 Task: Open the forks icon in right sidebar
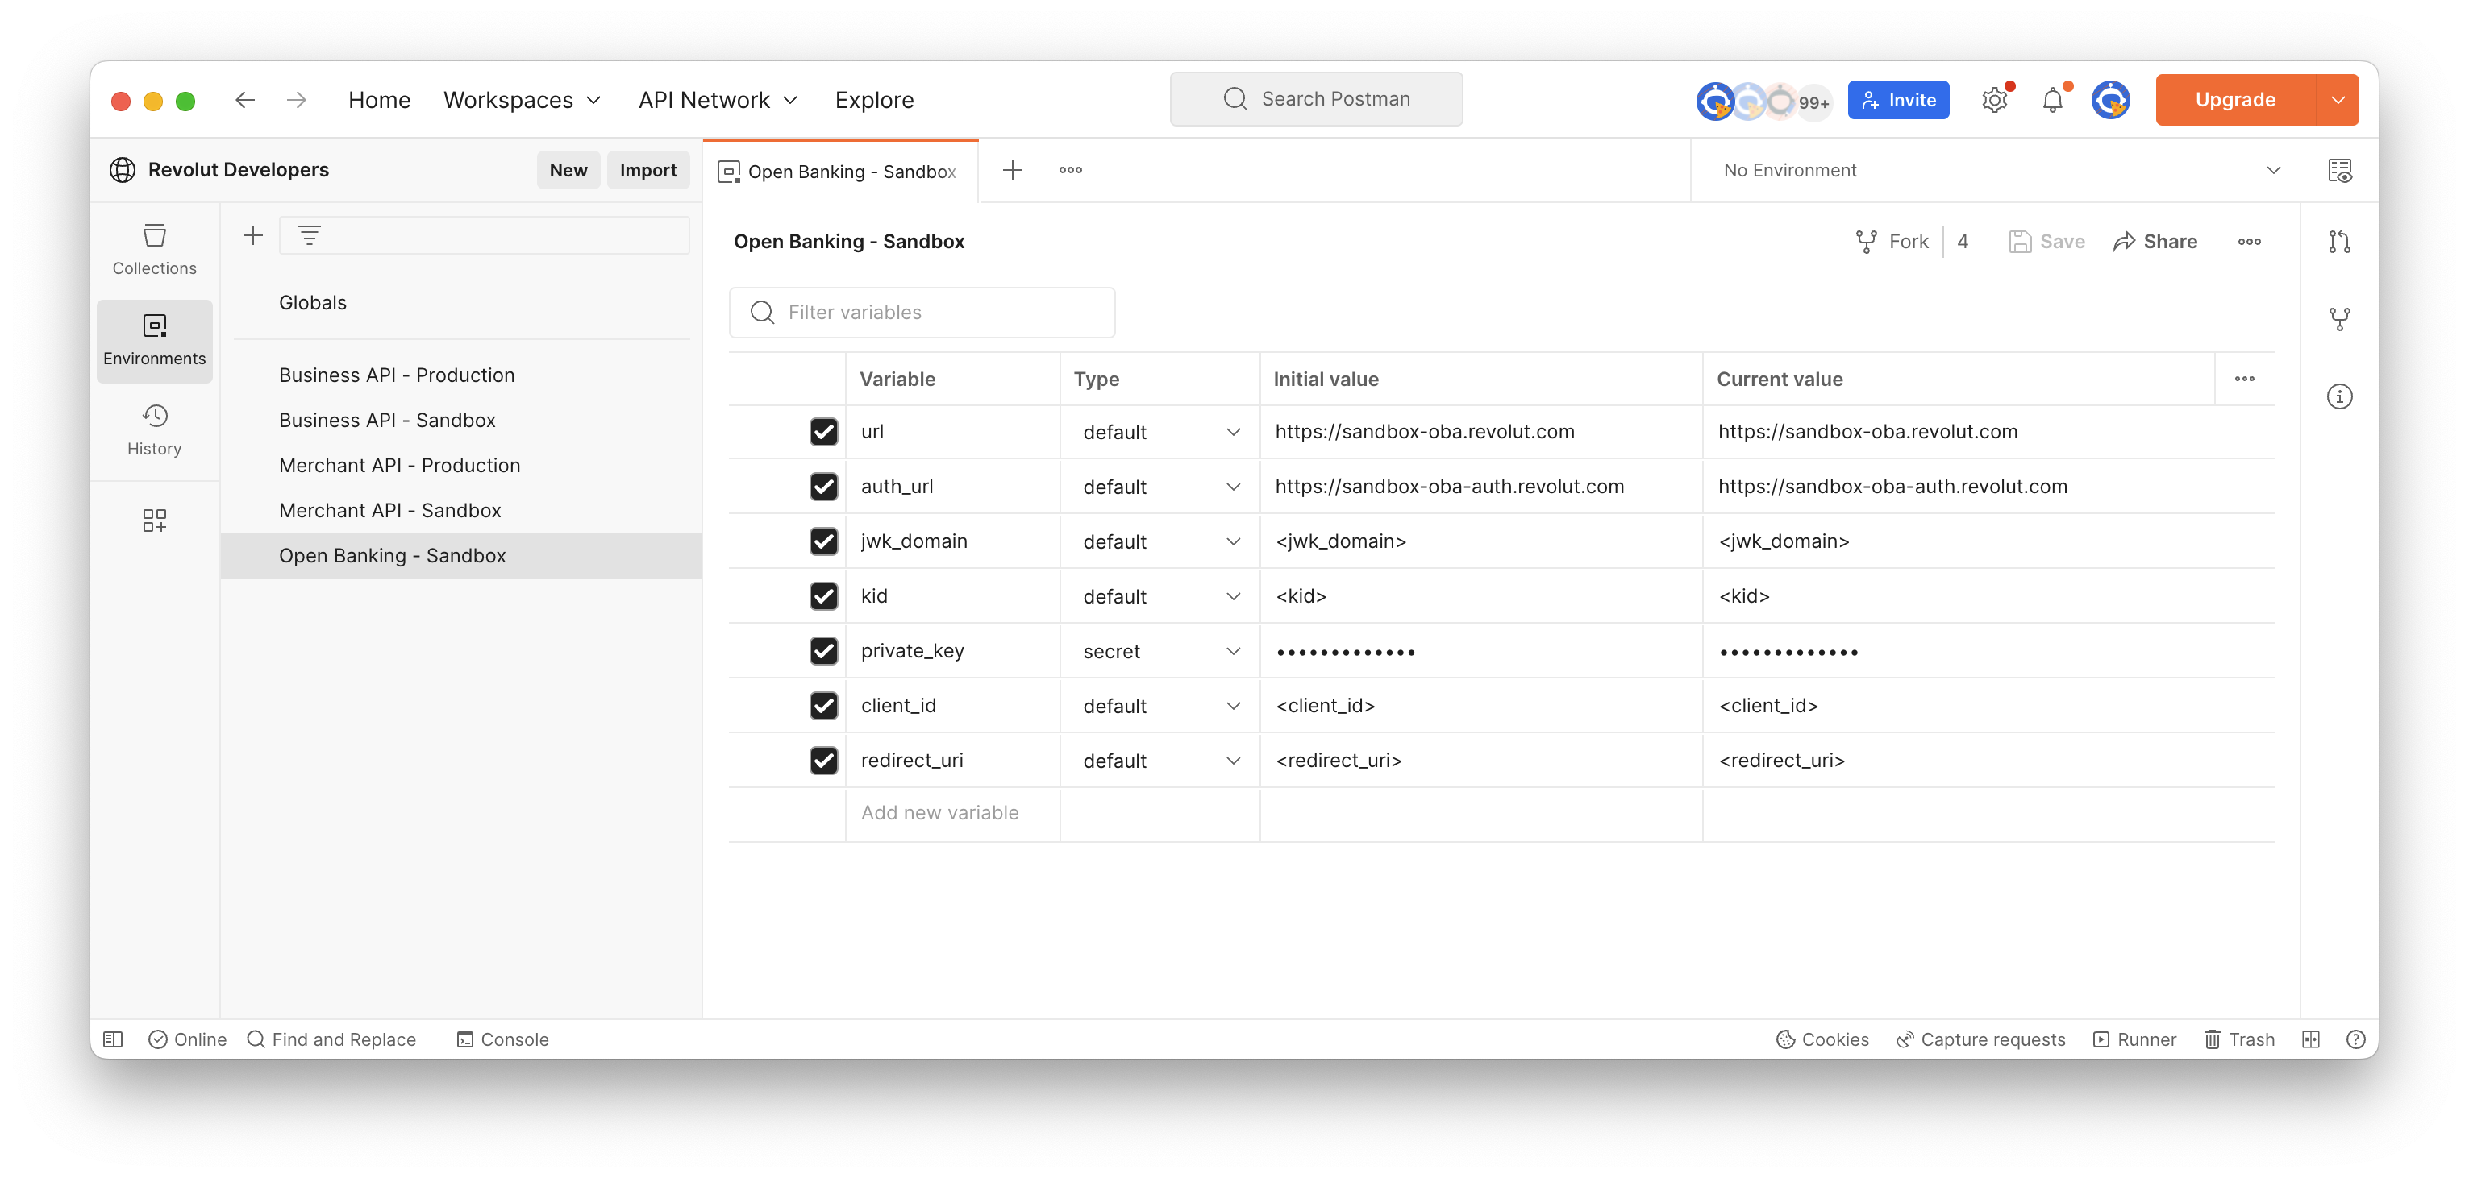pos(2340,319)
